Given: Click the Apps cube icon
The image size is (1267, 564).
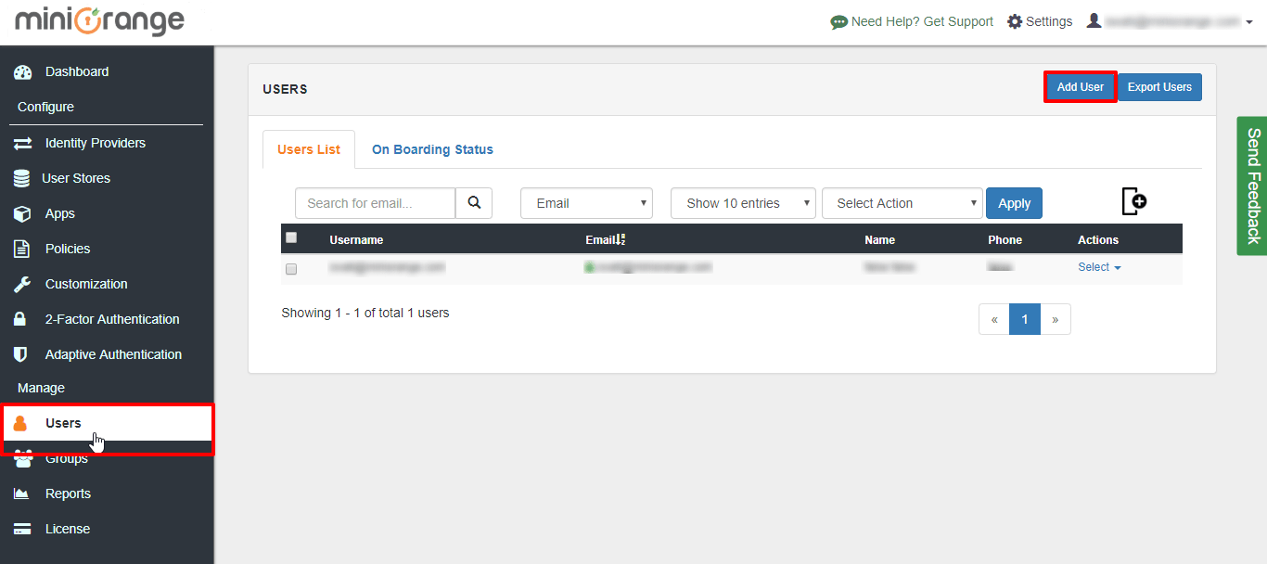Looking at the screenshot, I should 22,213.
